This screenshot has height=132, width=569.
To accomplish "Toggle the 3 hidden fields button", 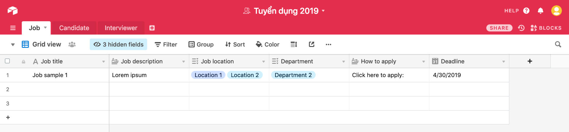I will click(x=119, y=45).
